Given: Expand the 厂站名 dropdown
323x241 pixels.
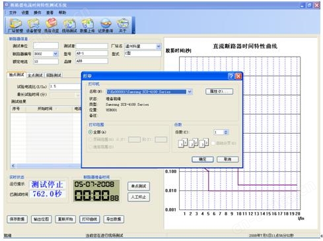Looking at the screenshot, I should point(159,46).
